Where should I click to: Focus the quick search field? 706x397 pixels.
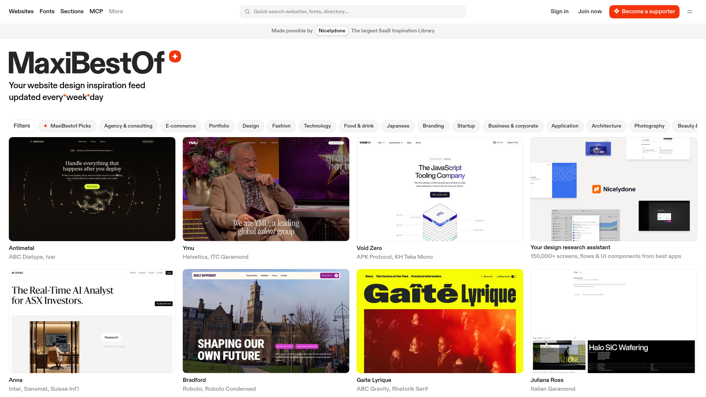click(x=353, y=12)
